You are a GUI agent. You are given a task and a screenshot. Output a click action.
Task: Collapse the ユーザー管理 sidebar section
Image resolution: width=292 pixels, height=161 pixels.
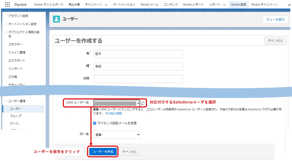pos(6,101)
